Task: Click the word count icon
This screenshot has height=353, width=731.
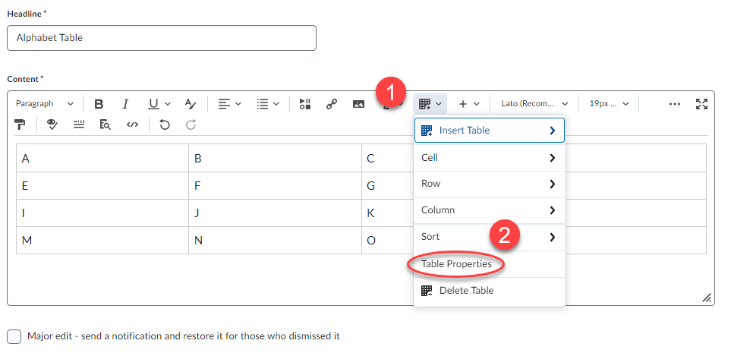Action: tap(79, 124)
